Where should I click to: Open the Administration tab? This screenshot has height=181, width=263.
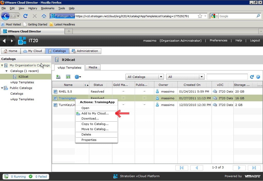pos(85,51)
